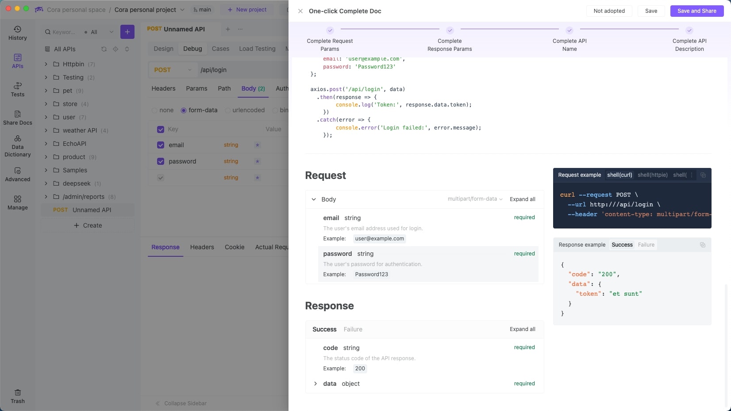Viewport: 731px width, 411px height.
Task: Open the History sidebar section
Action: tap(17, 33)
